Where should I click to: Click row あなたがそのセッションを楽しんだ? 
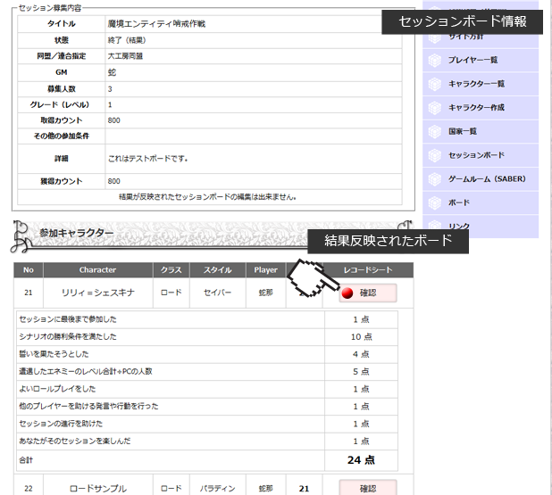coord(207,441)
